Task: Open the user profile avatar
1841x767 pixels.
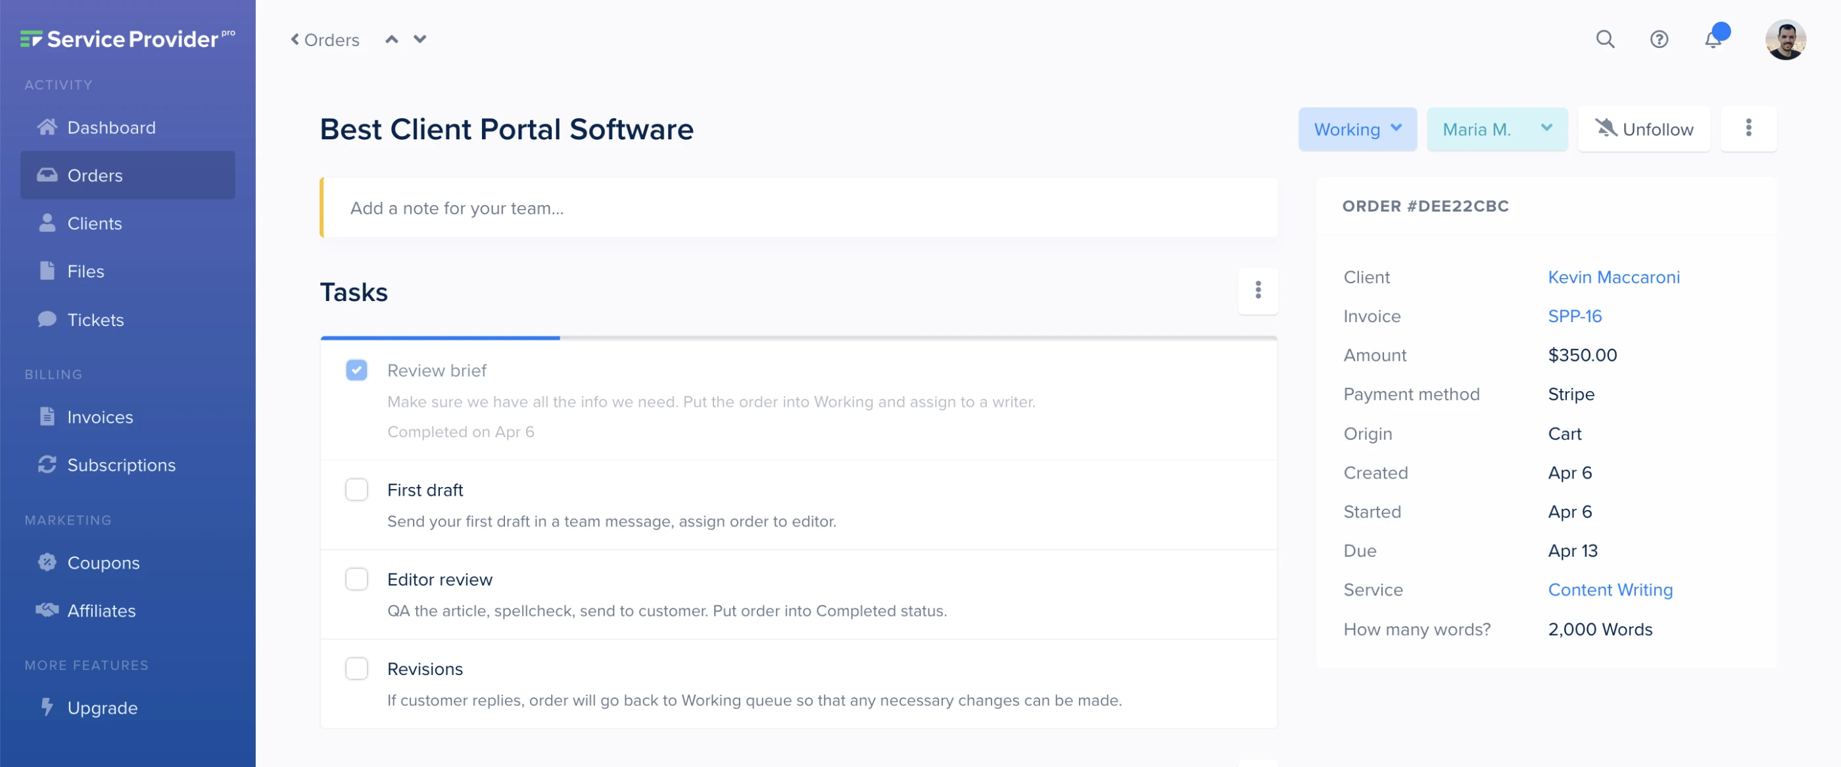Action: pos(1784,39)
